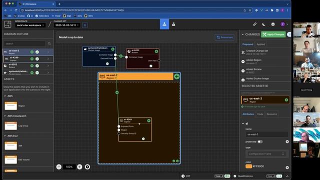Collapse the AWS EC2 assets category

5,136
